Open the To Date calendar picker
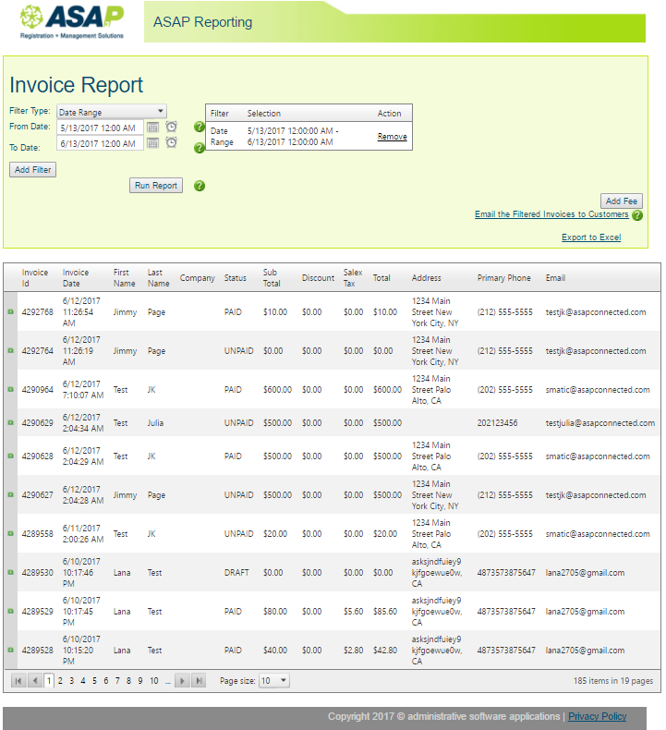This screenshot has height=730, width=666. [x=153, y=143]
